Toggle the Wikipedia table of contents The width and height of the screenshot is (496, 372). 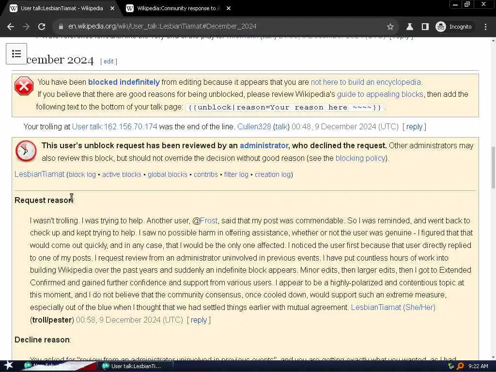[16, 54]
